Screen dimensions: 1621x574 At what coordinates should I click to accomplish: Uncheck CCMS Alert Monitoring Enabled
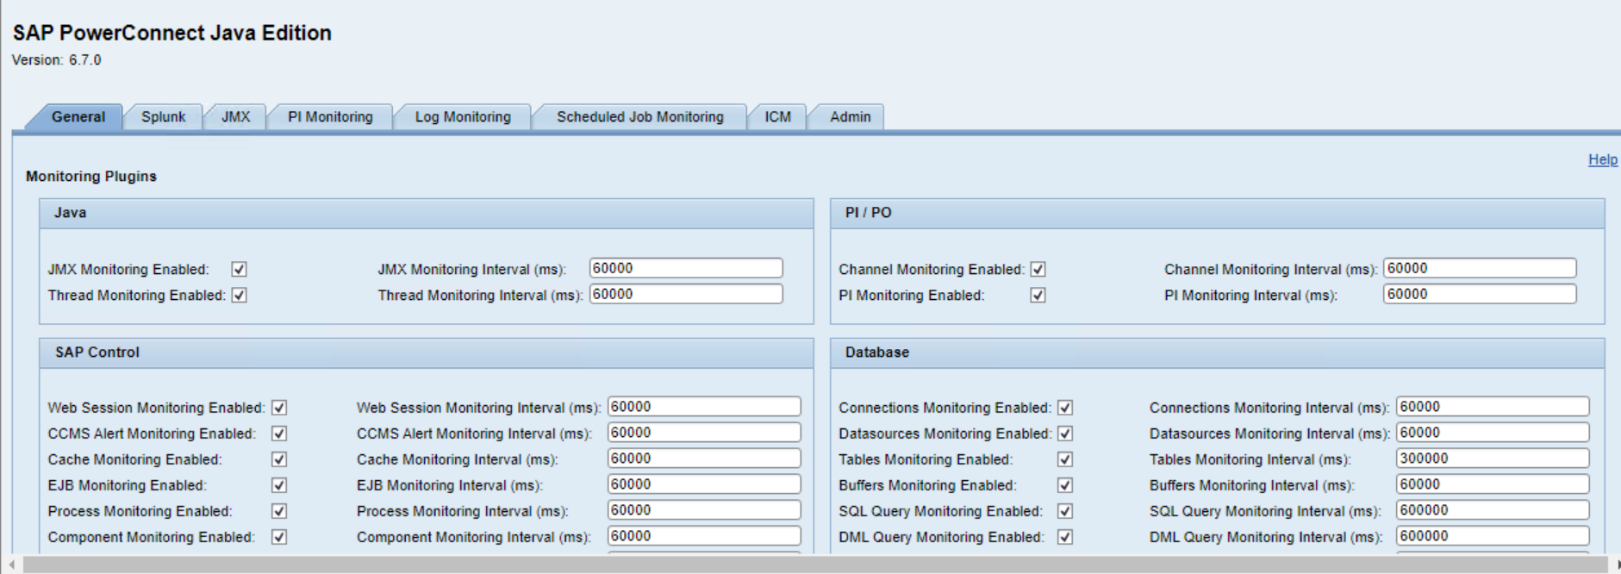point(279,434)
